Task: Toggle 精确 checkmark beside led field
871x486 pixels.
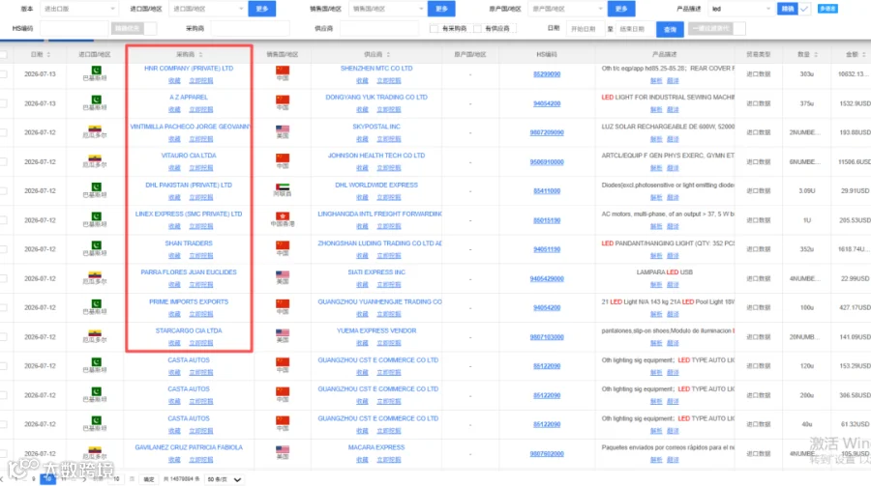Action: 804,9
